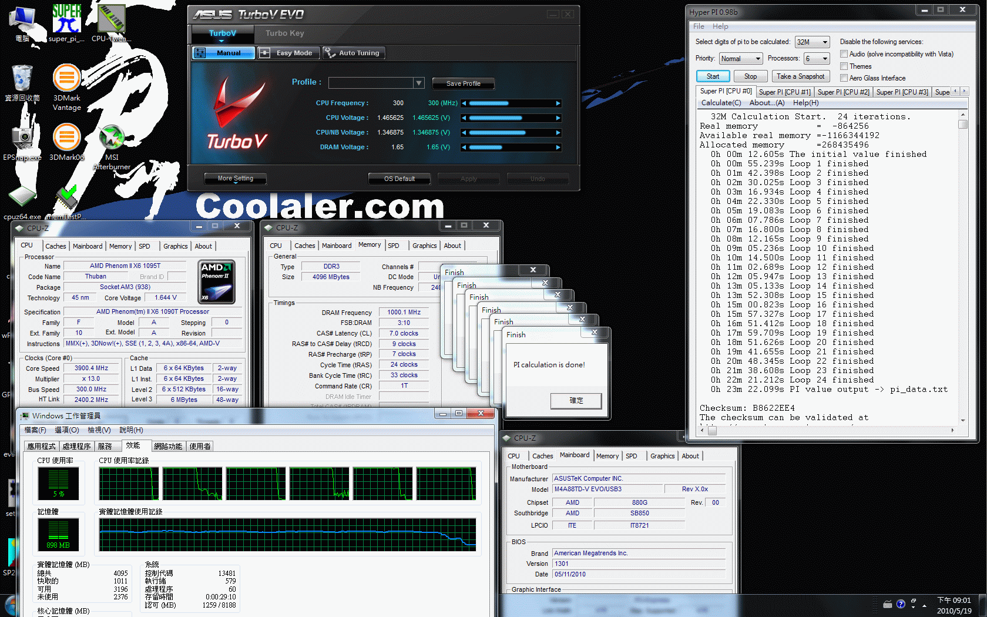
Task: Open the pi digits 32M dropdown
Action: [812, 42]
